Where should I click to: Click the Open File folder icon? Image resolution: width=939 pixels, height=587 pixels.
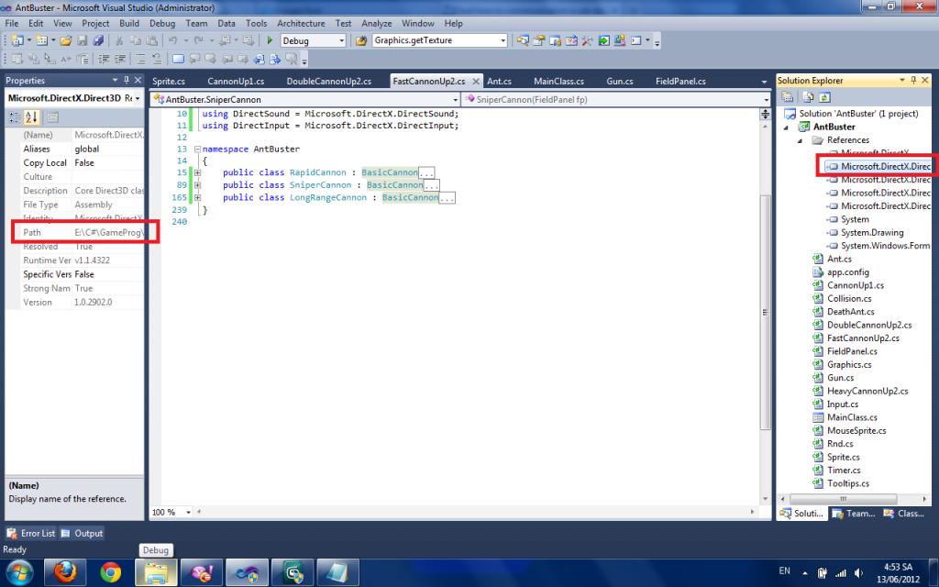pos(66,40)
